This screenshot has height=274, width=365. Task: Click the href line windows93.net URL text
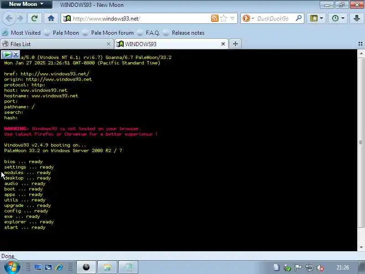(x=55, y=74)
